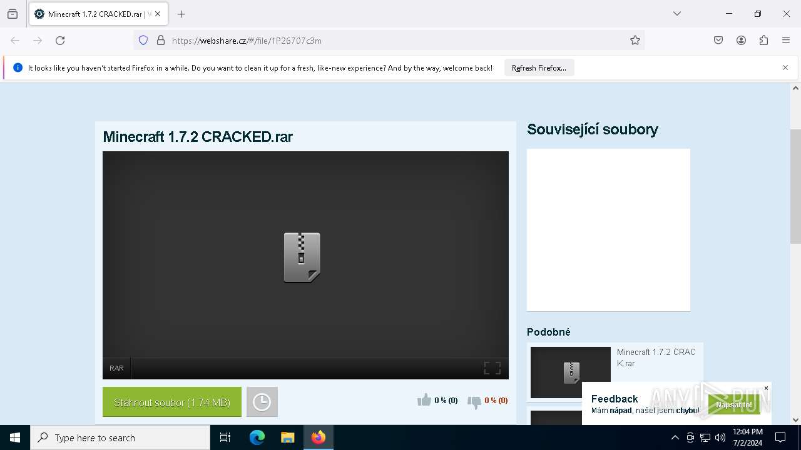801x450 pixels.
Task: Click the RAR label in preview bar
Action: (x=116, y=368)
